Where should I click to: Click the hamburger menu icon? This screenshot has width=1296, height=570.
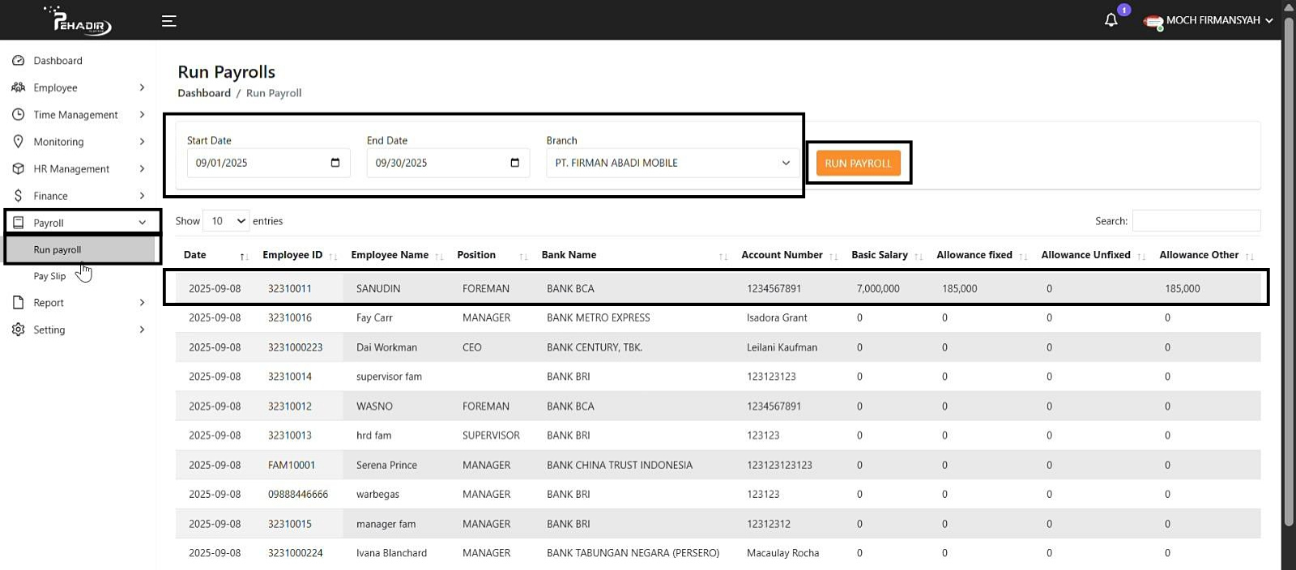(168, 21)
